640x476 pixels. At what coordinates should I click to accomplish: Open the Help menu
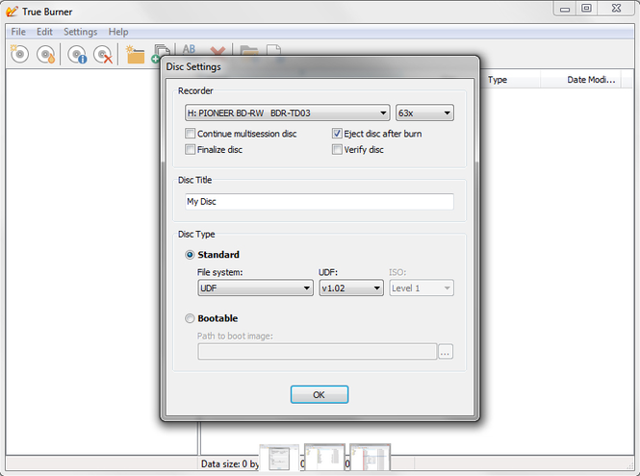point(118,32)
